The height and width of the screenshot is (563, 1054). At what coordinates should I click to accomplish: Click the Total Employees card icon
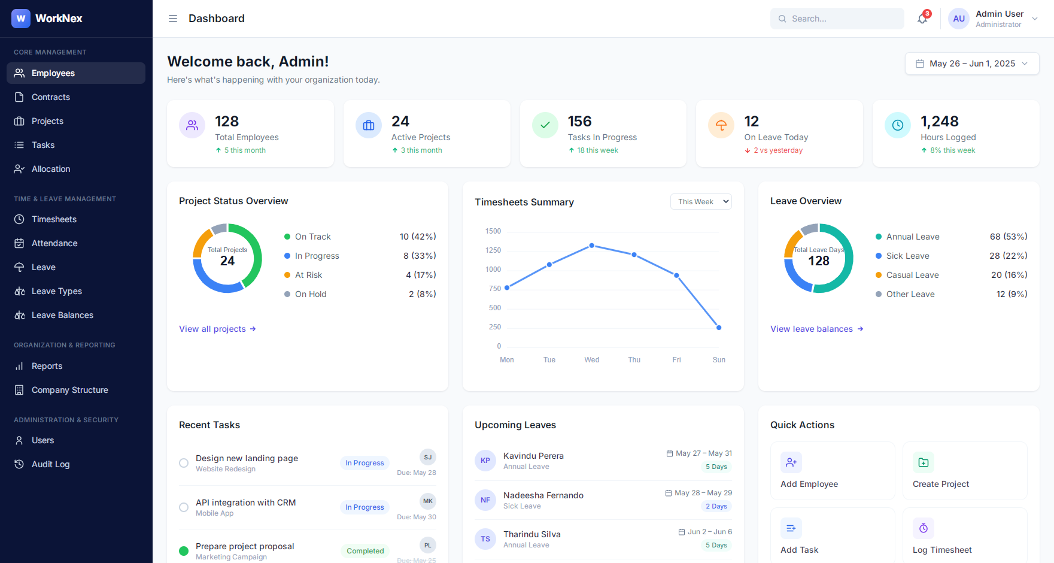[x=192, y=125]
